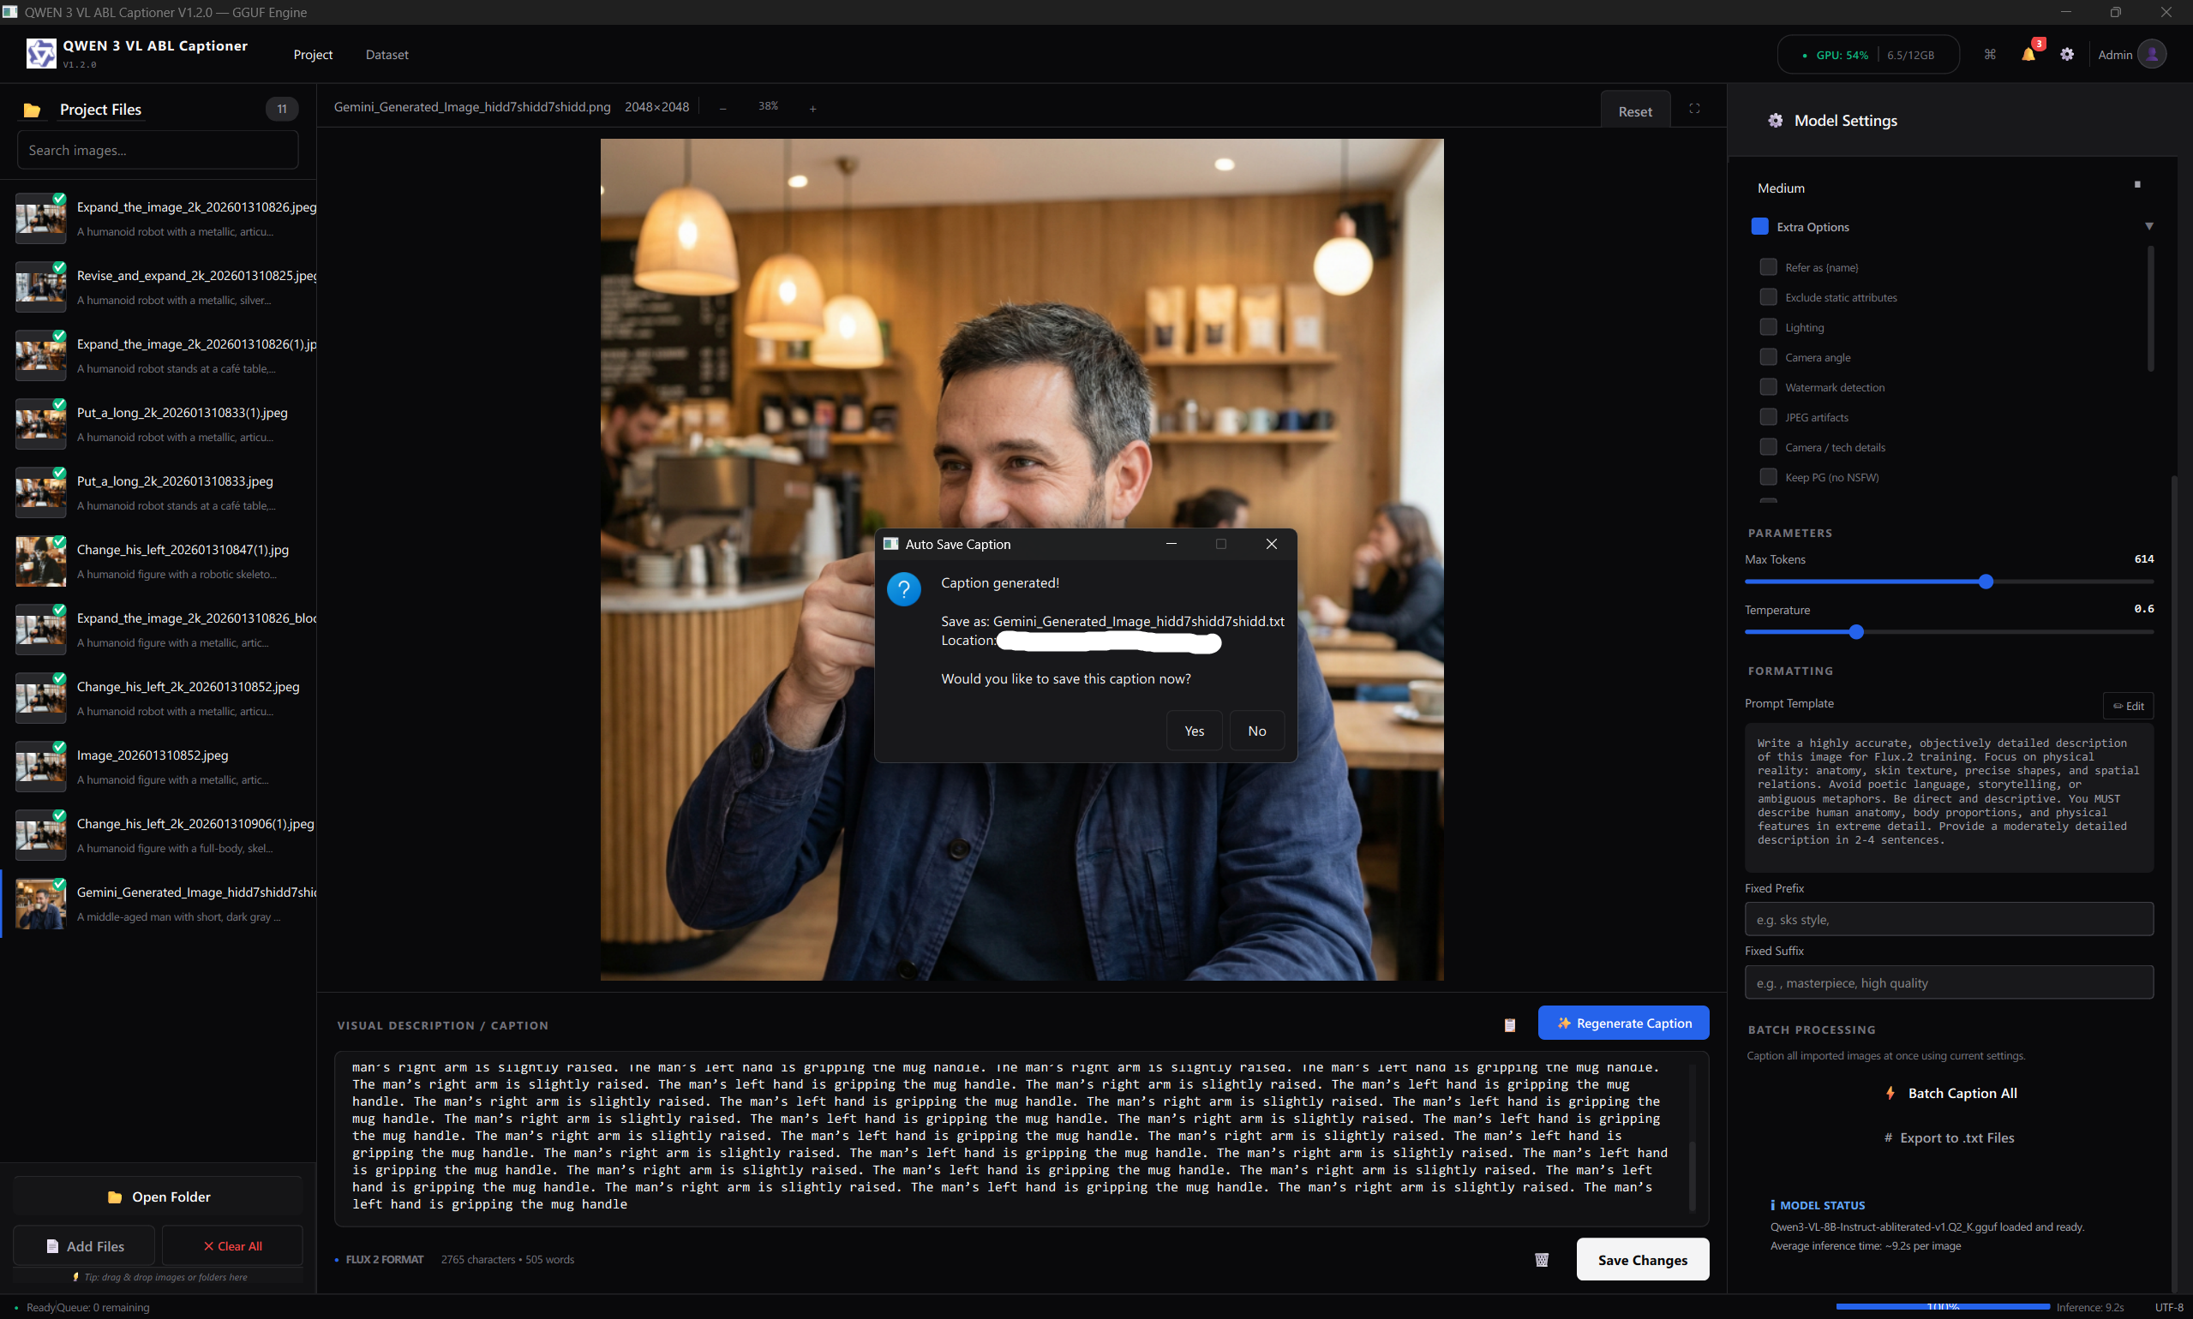
Task: Edit the Prompt Template
Action: click(2127, 706)
